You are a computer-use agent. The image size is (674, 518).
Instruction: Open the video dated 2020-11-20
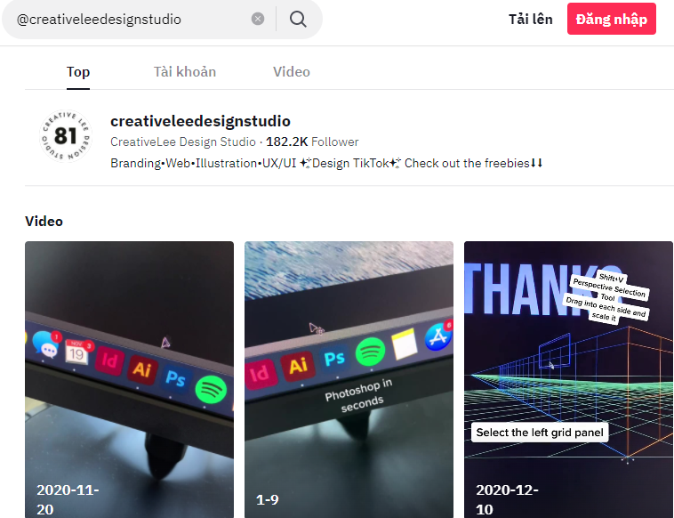(x=130, y=379)
